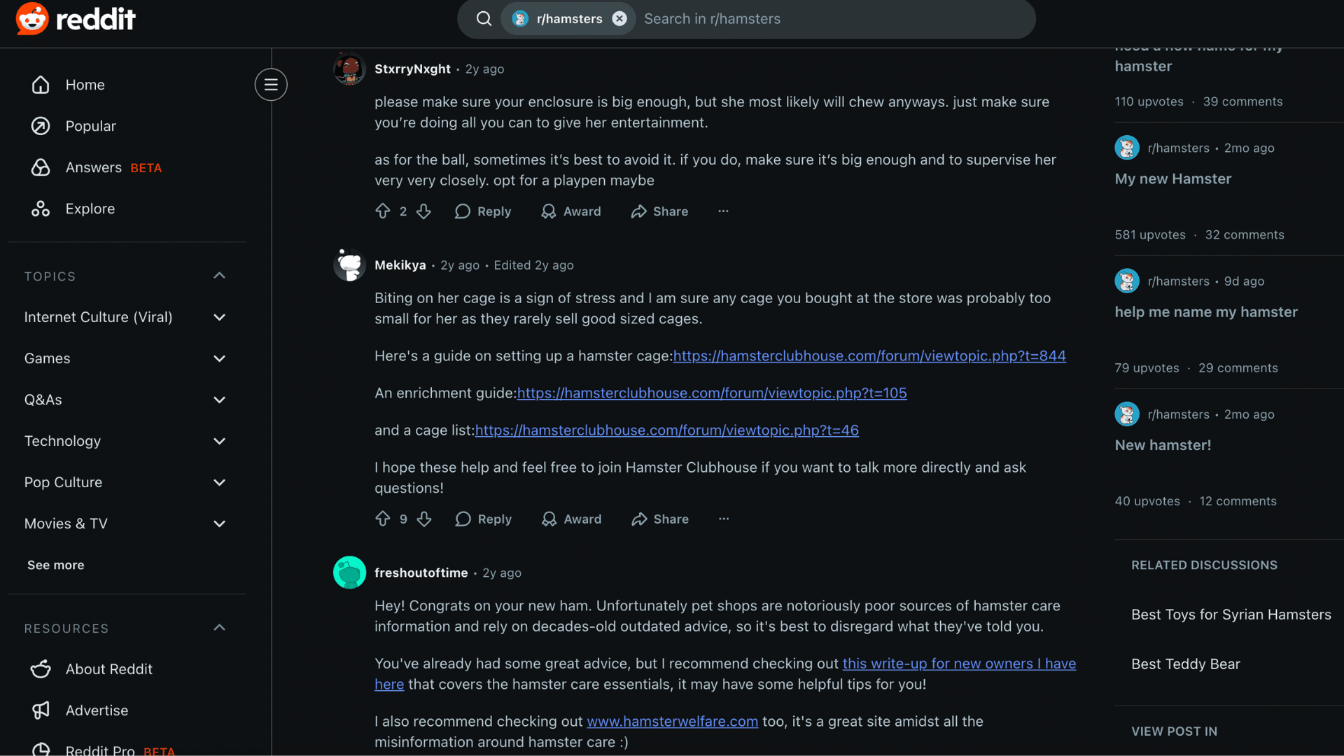The width and height of the screenshot is (1344, 756).
Task: Open freshoutoftime's profile avatar
Action: point(349,573)
